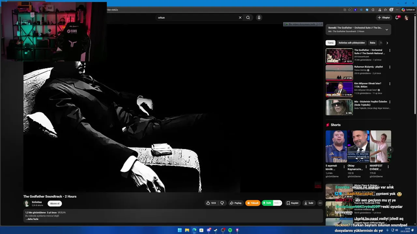Open File Explorer from taskbar
Screen dimensions: 417x234
[187, 230]
